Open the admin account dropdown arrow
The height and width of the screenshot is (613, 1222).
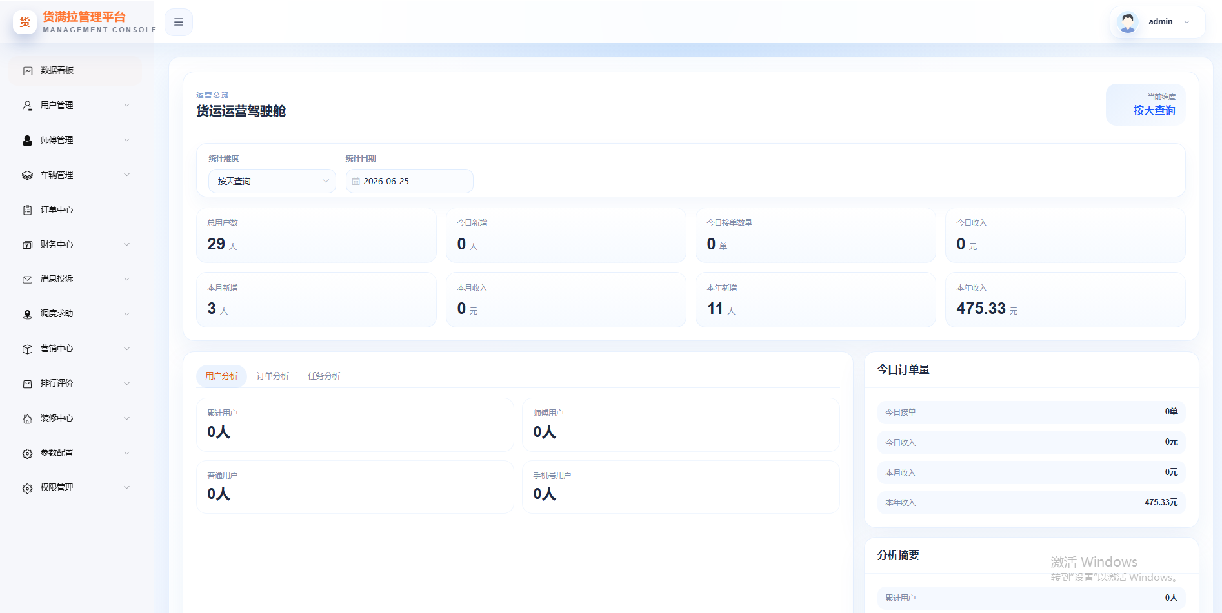[1187, 22]
